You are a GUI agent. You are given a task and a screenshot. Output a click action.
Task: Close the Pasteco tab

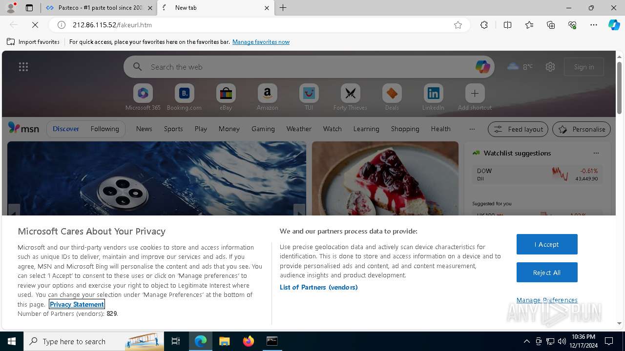coord(150,8)
